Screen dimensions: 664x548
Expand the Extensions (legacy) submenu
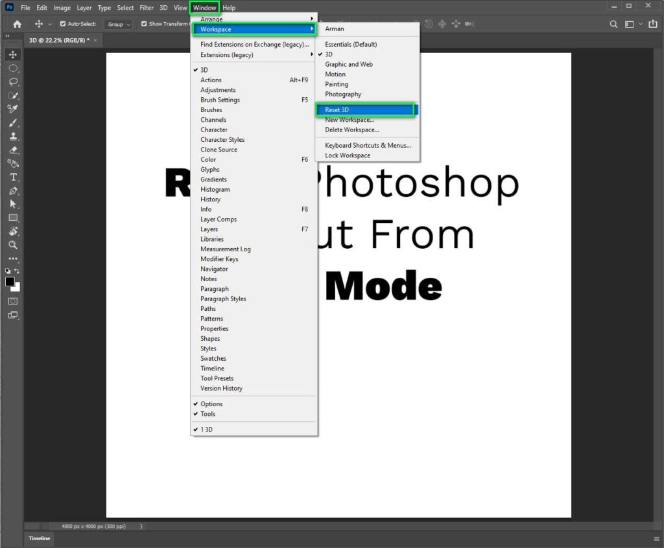tap(254, 54)
